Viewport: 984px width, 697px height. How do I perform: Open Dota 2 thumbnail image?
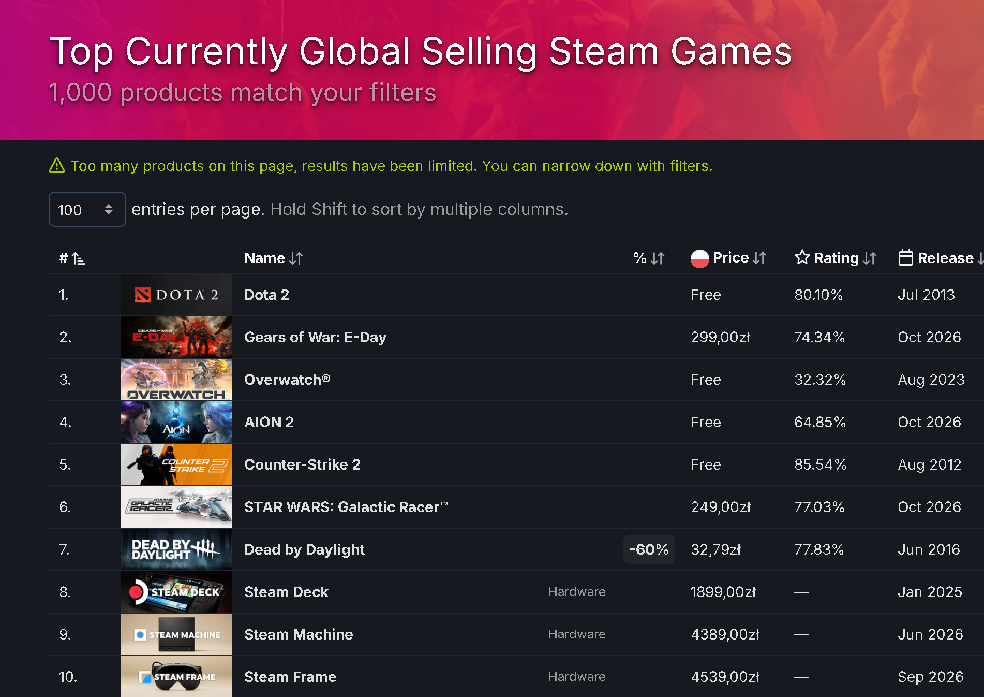click(176, 295)
